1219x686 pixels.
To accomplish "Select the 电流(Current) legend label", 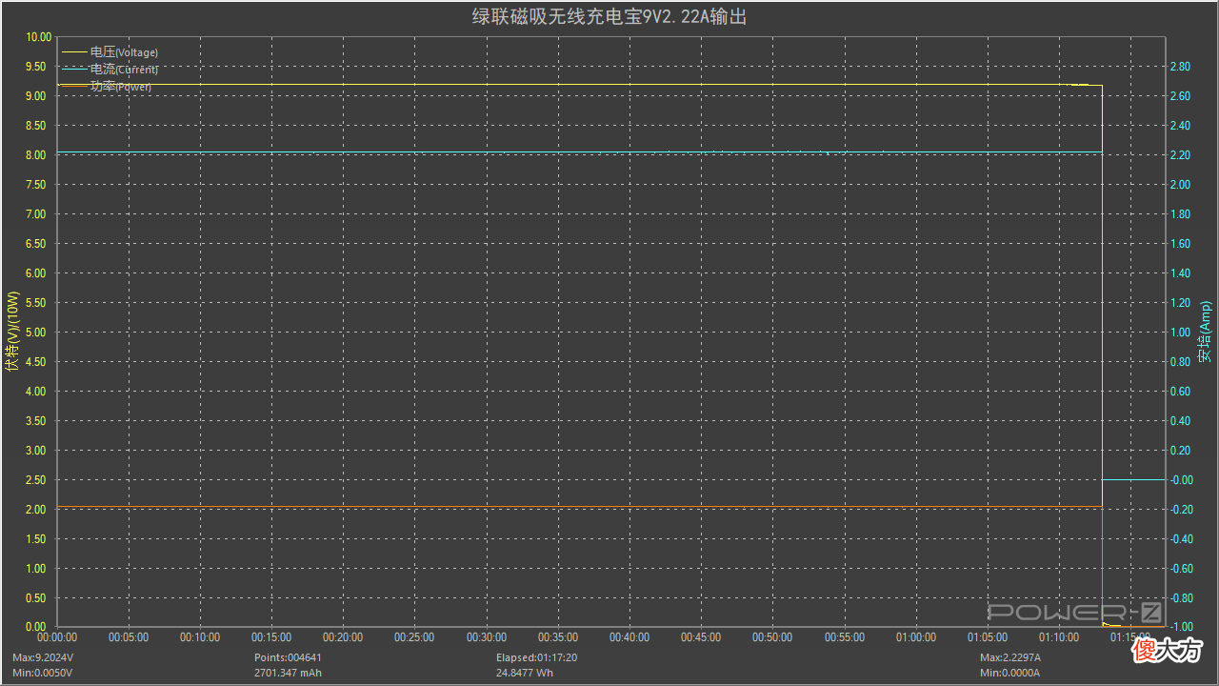I will tap(124, 70).
